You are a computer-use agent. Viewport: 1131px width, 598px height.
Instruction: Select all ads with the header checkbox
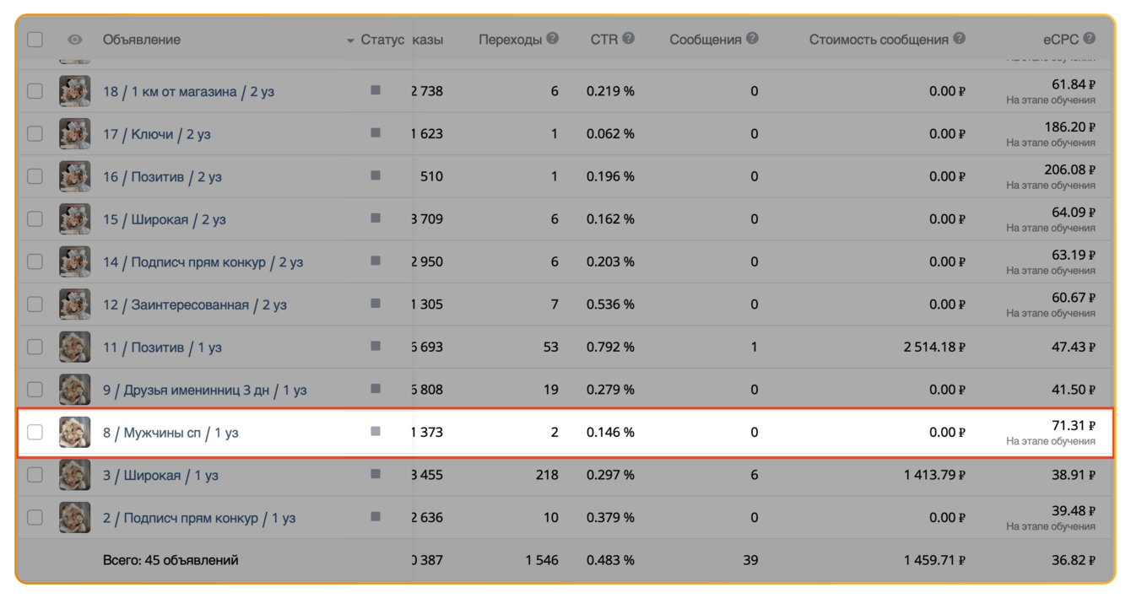(x=35, y=40)
